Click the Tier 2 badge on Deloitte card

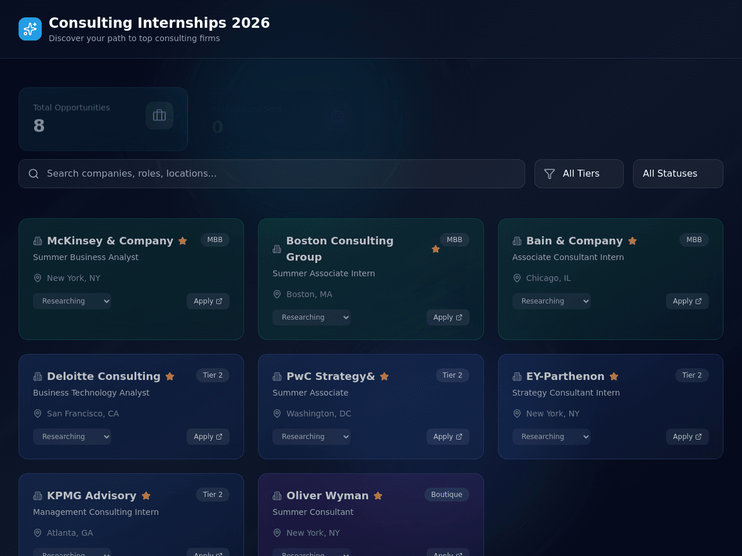pyautogui.click(x=213, y=375)
